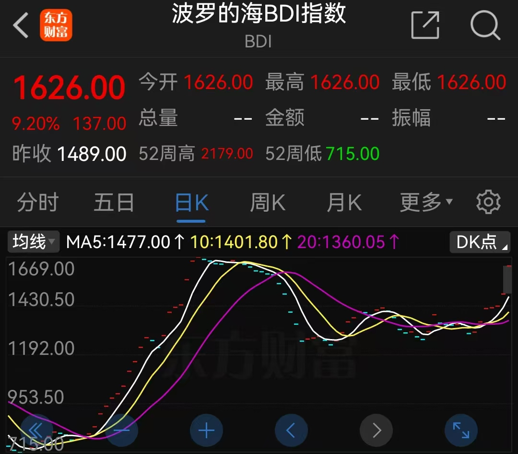
Task: Open the chart settings gear
Action: click(x=488, y=202)
